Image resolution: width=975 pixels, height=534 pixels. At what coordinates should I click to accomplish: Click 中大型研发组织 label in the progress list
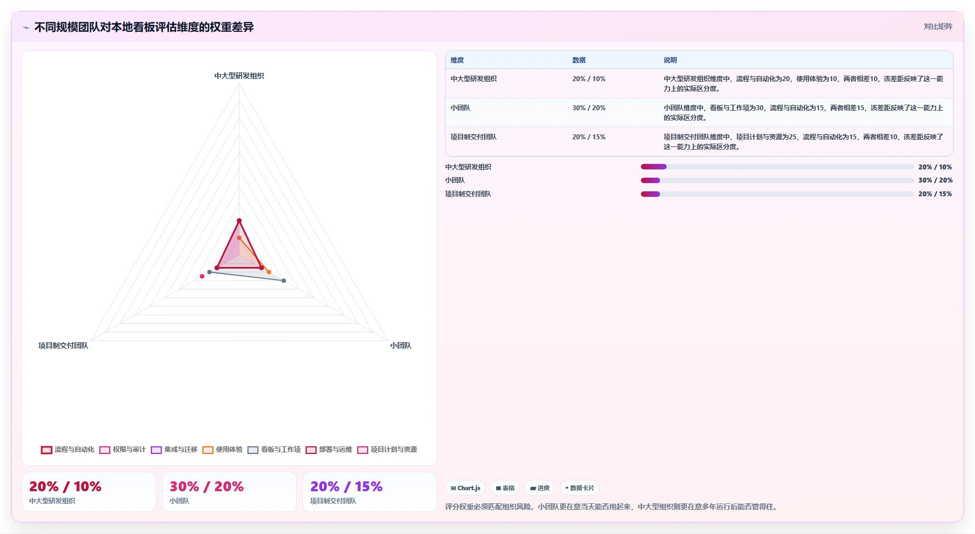pyautogui.click(x=468, y=167)
